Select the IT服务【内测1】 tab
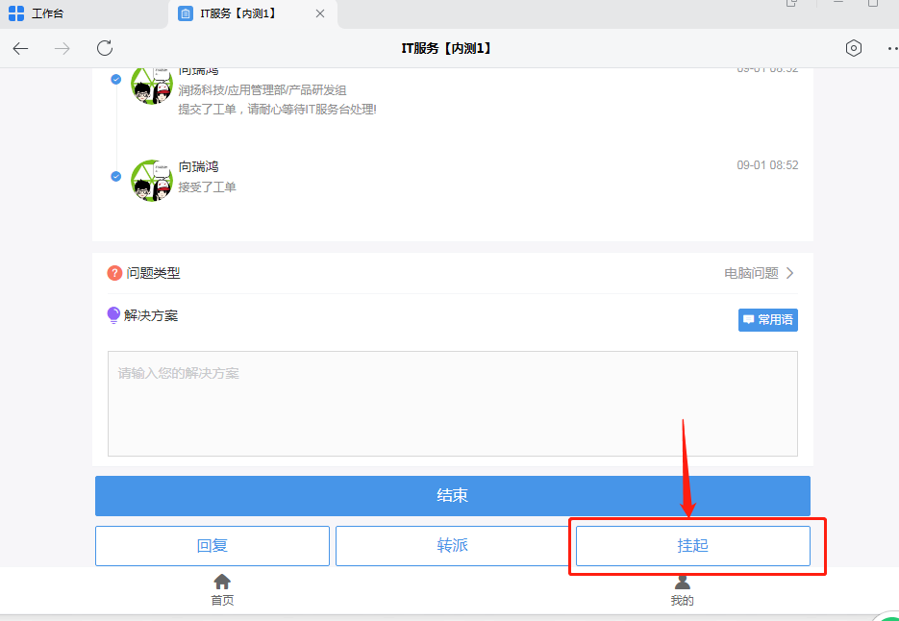899x621 pixels. [237, 13]
